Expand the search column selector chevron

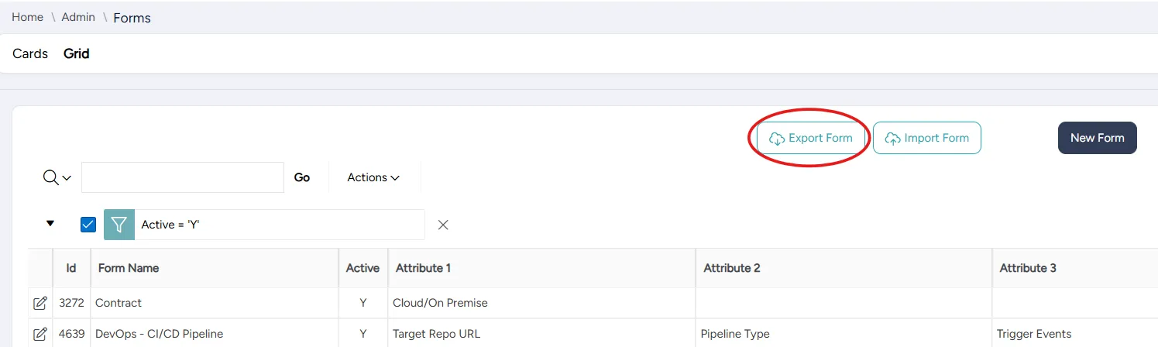[67, 178]
